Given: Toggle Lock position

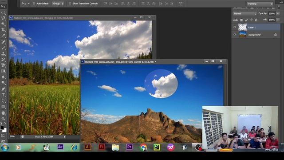Looking at the screenshot, I should pos(251,20).
